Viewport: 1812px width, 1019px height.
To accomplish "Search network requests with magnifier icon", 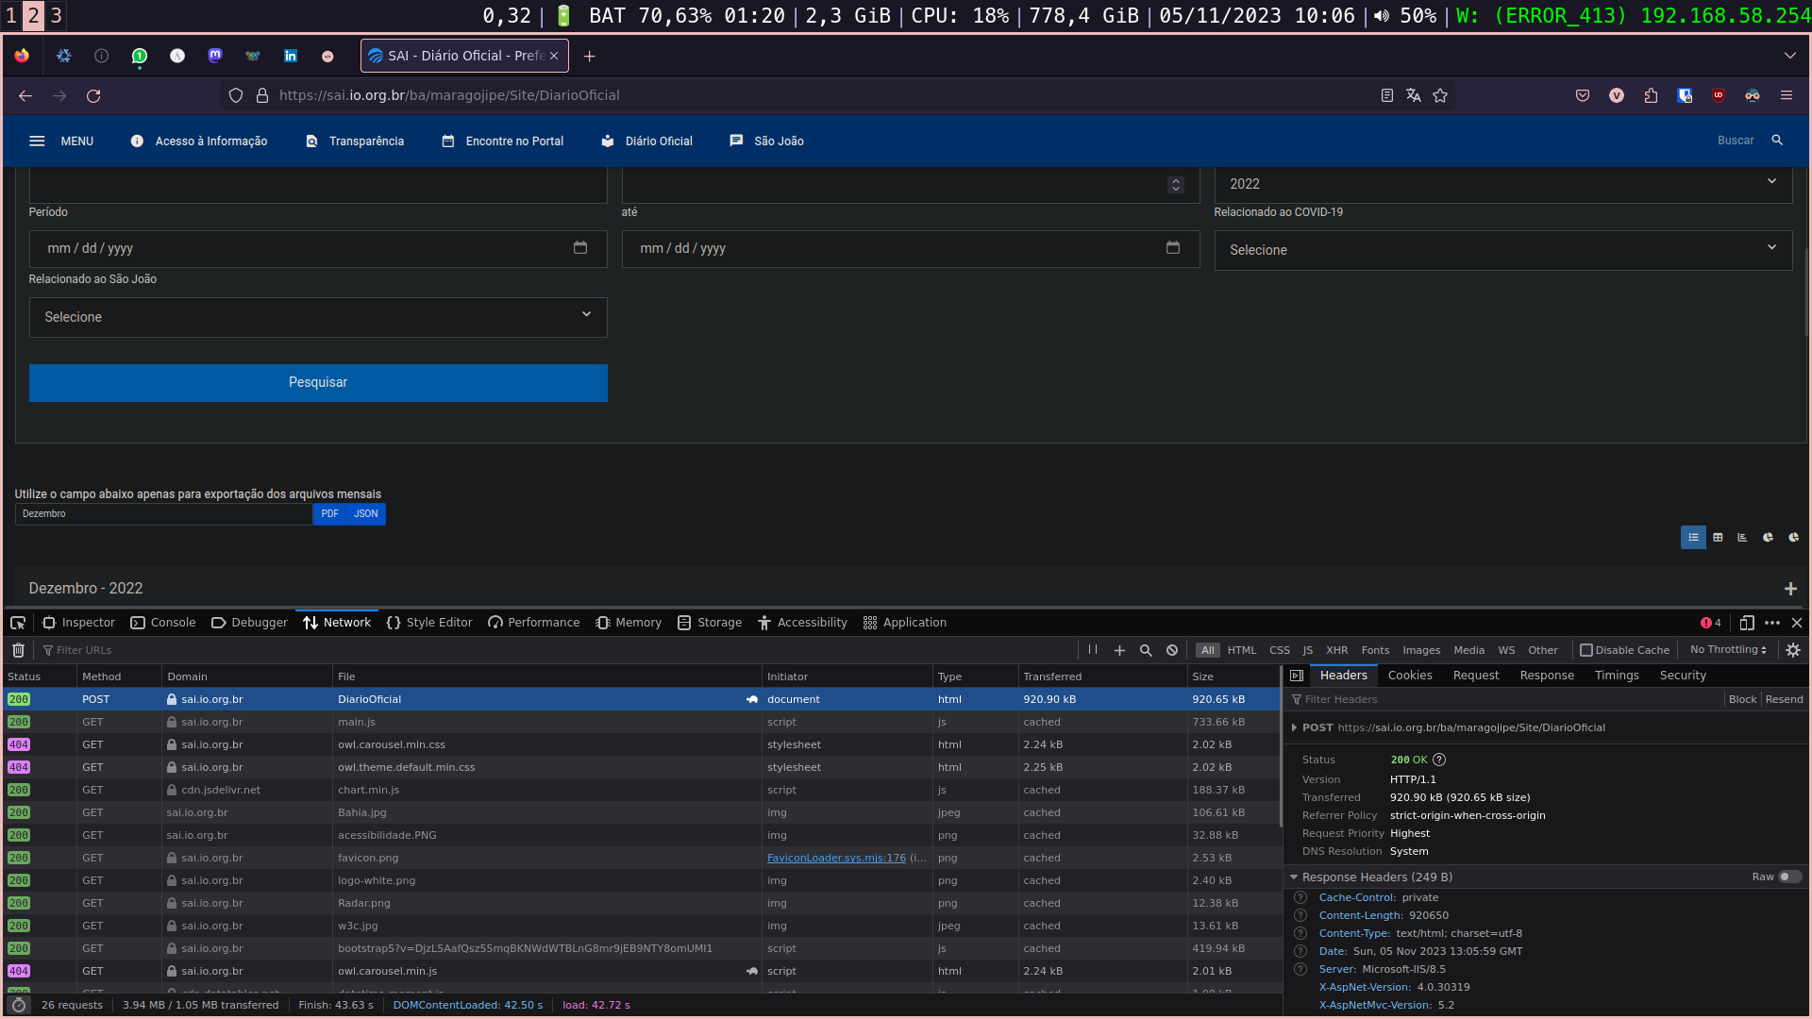I will [1146, 650].
